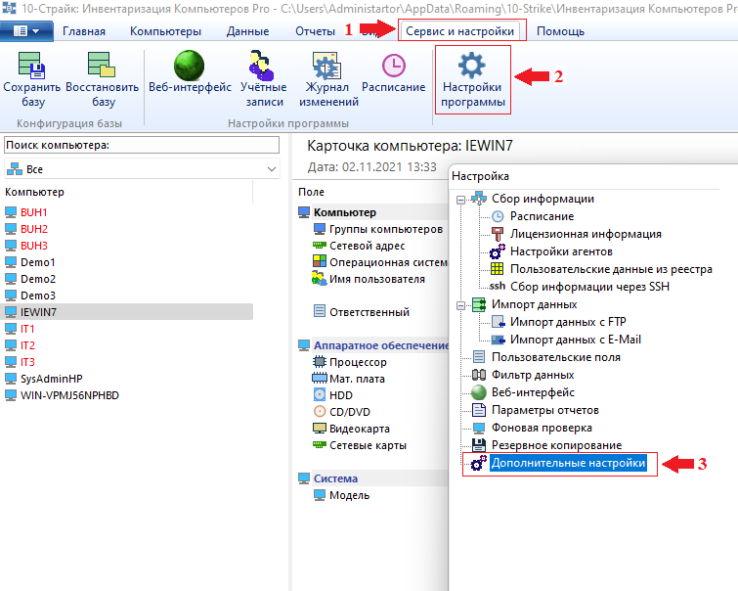The height and width of the screenshot is (591, 738).
Task: Switch to the Компьютеры tab
Action: tap(165, 31)
